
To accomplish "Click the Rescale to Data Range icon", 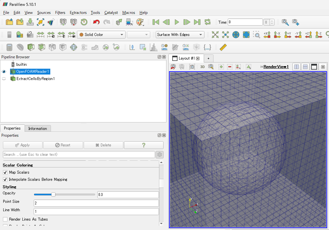I will tap(40, 35).
